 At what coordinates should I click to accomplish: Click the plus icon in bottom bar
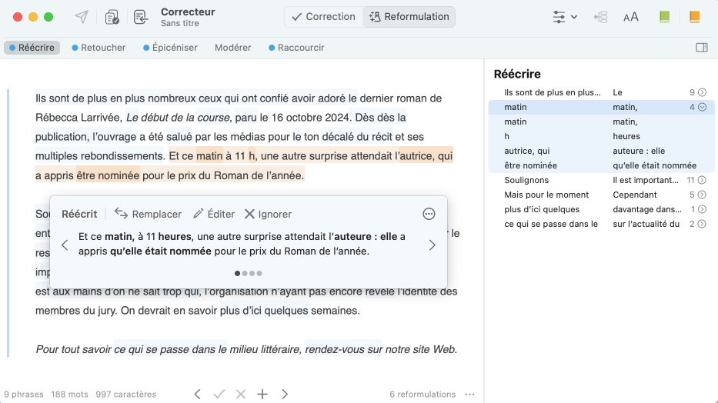tap(262, 394)
